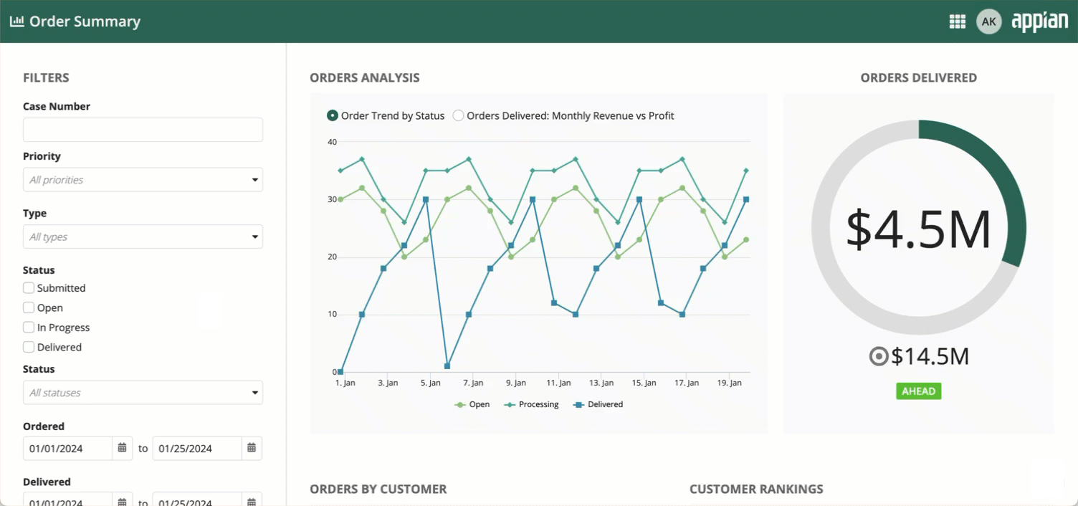The height and width of the screenshot is (506, 1078).
Task: Click the AHEAD status badge
Action: point(919,391)
